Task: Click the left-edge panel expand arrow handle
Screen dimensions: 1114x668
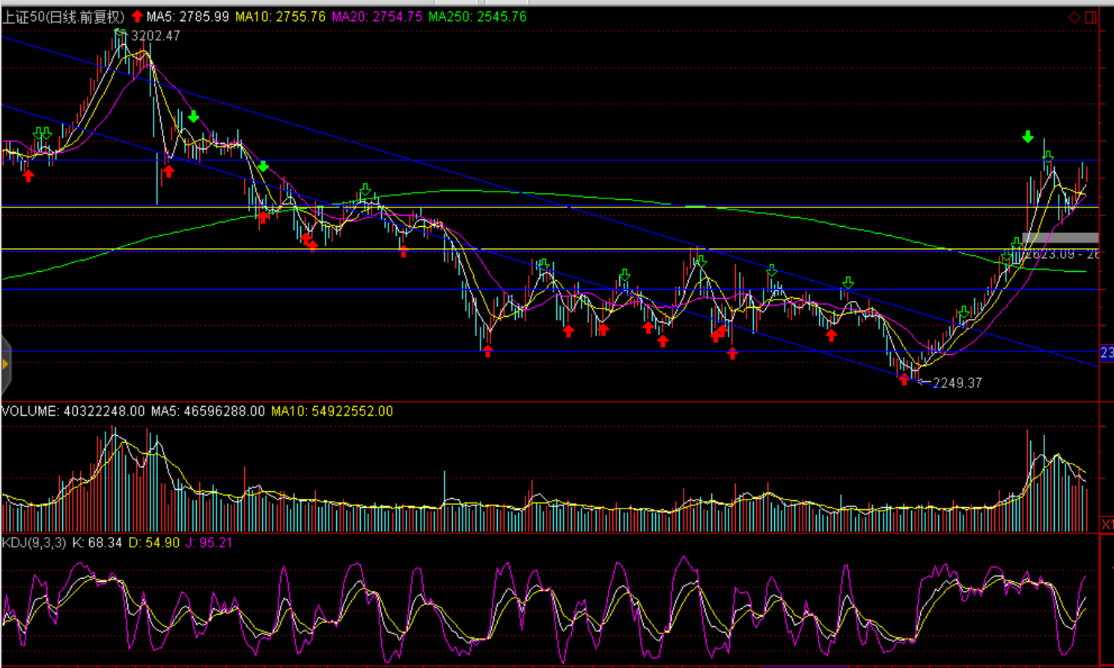Action: tap(5, 365)
